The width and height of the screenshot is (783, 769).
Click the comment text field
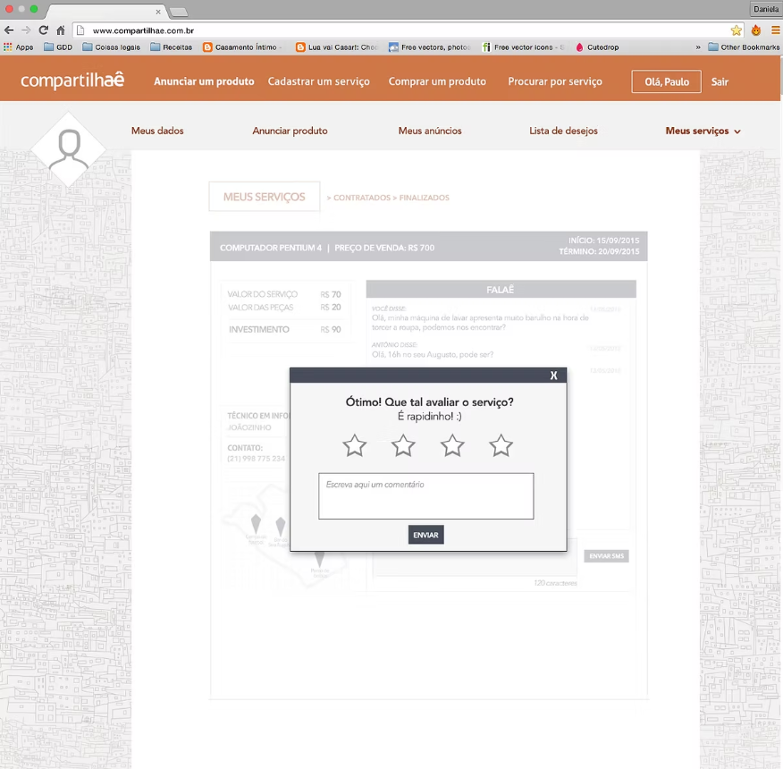pos(425,496)
